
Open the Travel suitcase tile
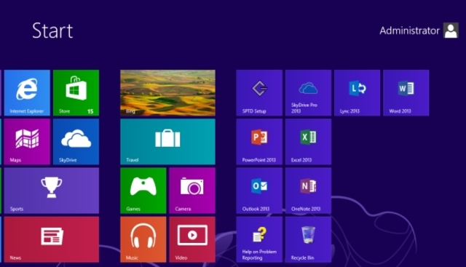[x=167, y=142]
